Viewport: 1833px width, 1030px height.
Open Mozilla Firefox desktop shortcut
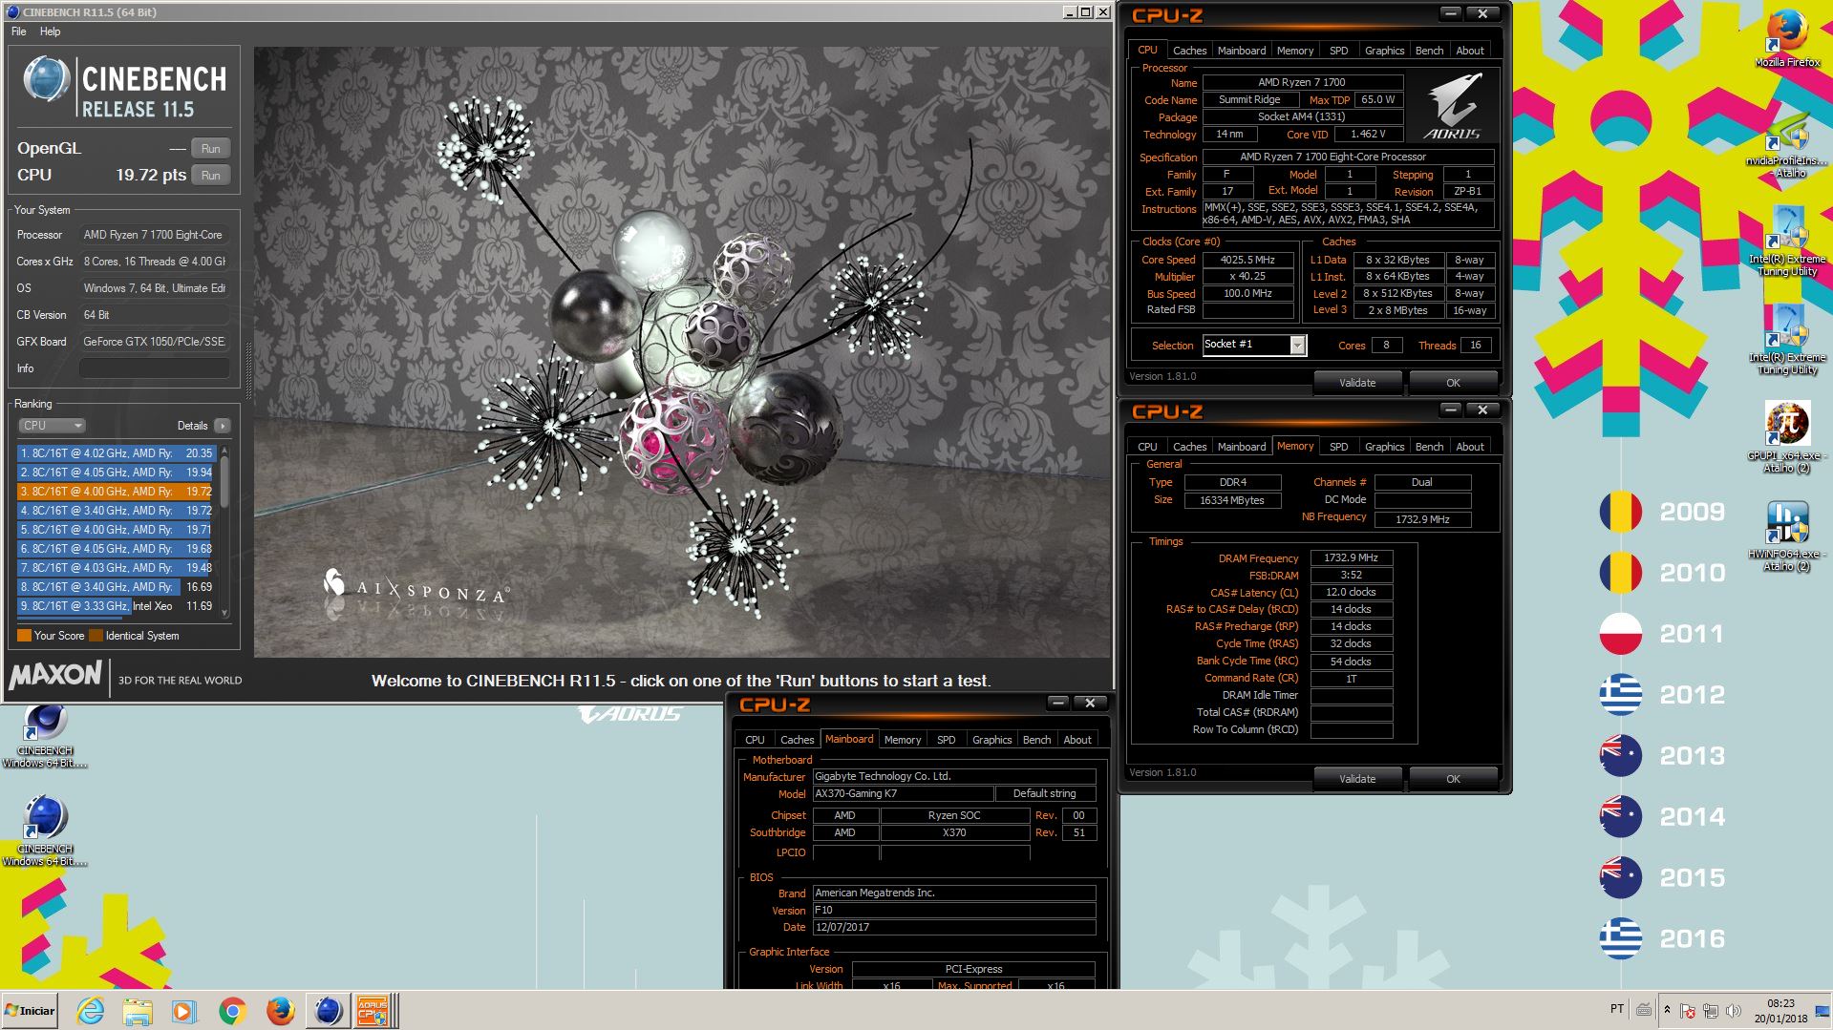coord(1787,38)
